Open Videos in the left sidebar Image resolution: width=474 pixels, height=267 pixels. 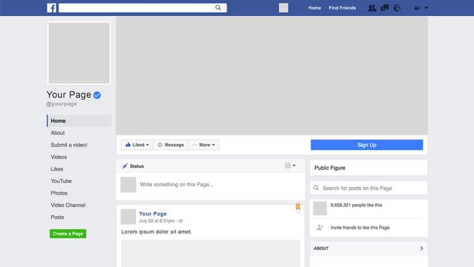pos(59,157)
